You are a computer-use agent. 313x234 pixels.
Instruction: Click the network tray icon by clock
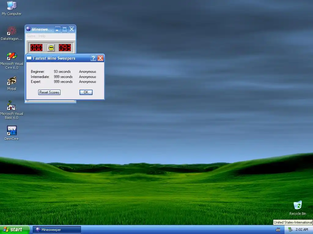(x=290, y=229)
